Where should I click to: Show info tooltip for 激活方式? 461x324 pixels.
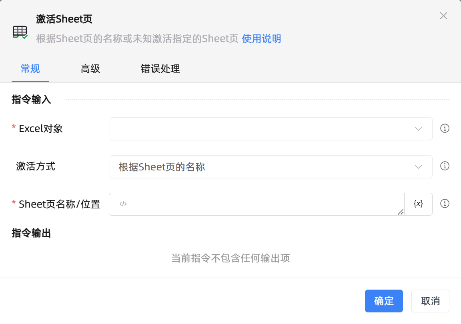click(445, 166)
